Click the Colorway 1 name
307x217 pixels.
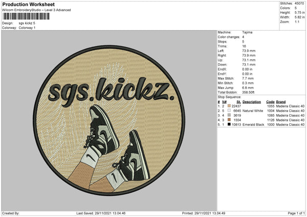(x=27, y=27)
